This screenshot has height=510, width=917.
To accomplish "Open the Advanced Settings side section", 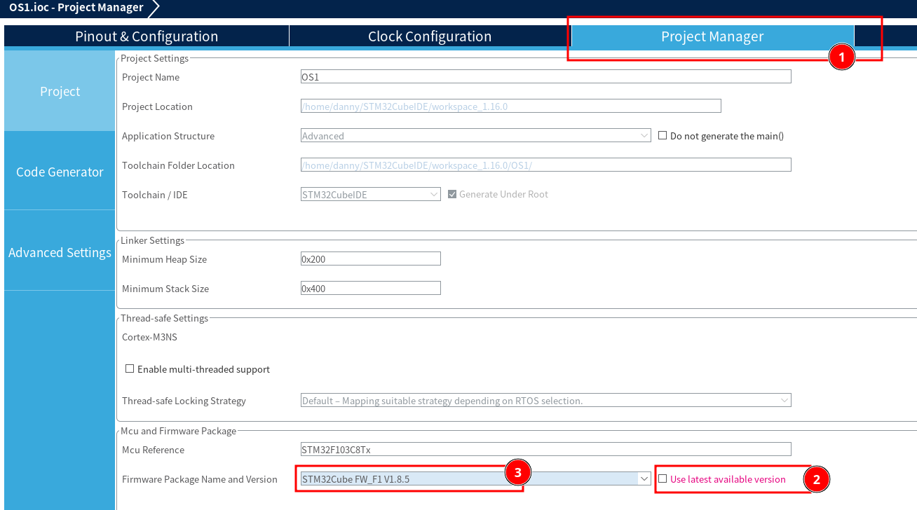I will [x=60, y=252].
